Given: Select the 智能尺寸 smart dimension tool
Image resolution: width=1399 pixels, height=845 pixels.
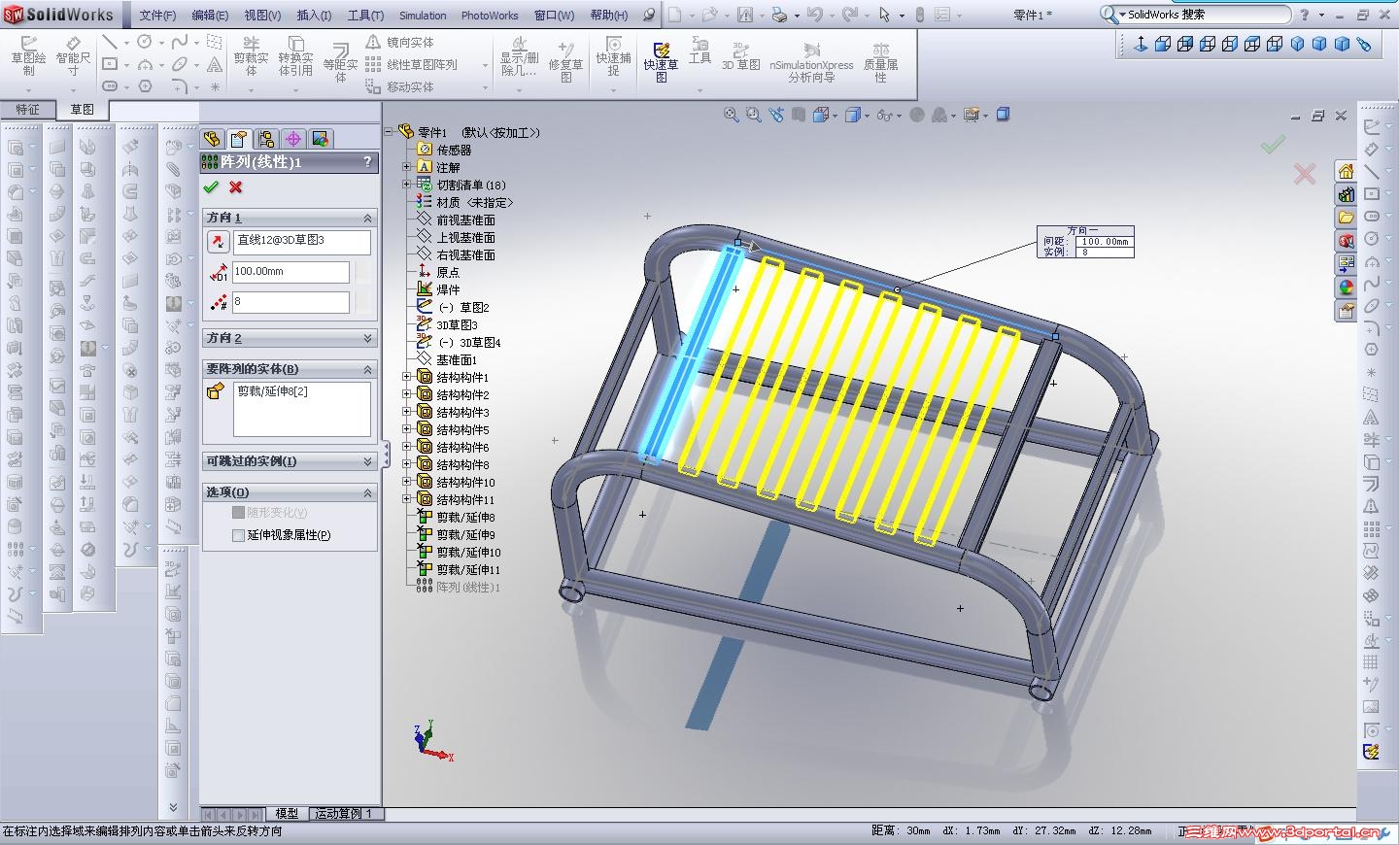Looking at the screenshot, I should pyautogui.click(x=74, y=56).
